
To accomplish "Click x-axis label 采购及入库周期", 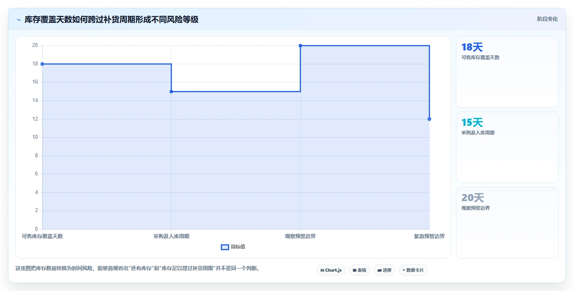I will [171, 237].
